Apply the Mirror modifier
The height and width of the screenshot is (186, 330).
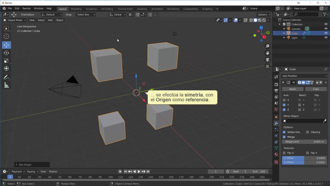(x=293, y=89)
